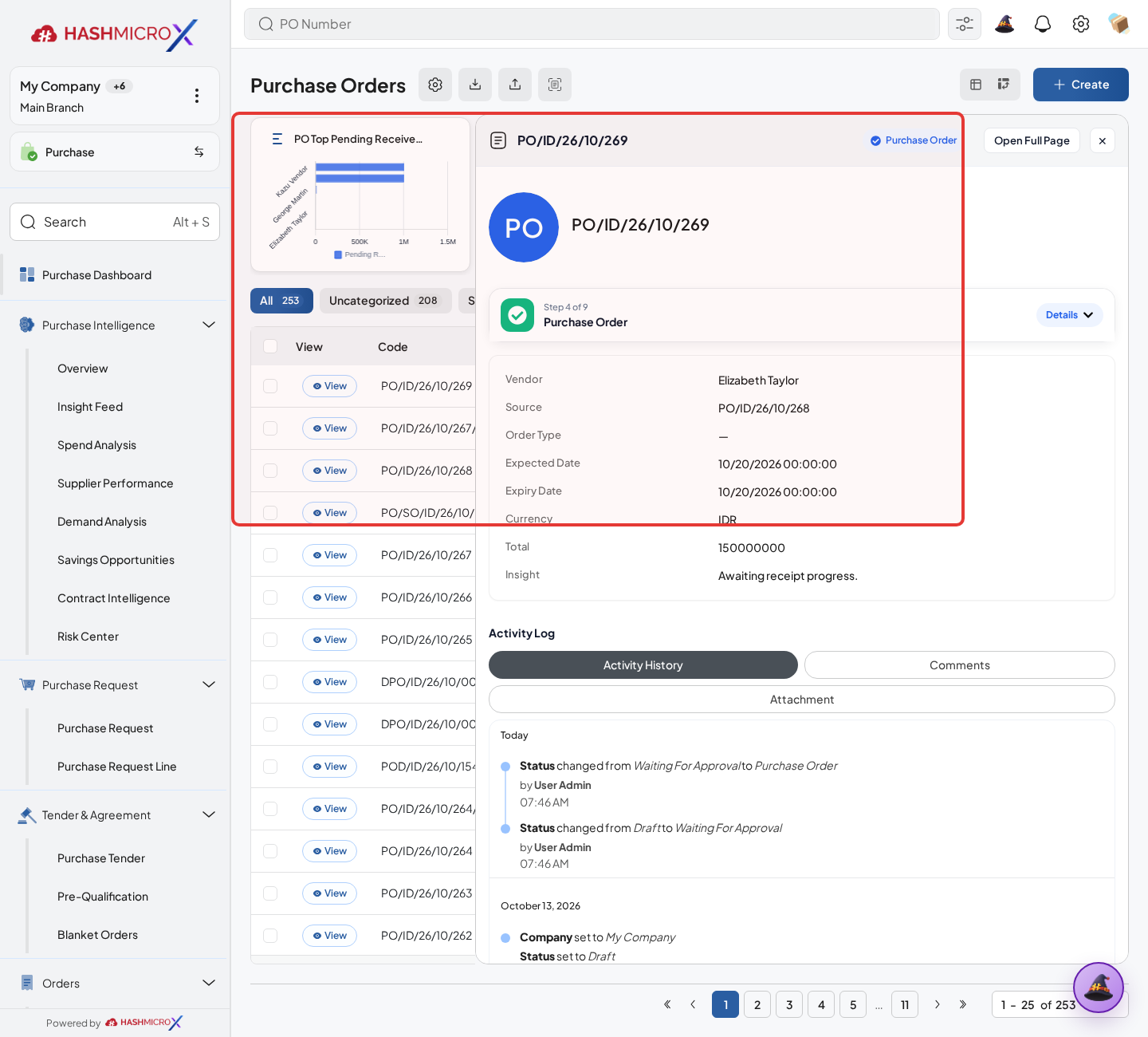Open the settings gear beside the Purchase Orders title
Image resolution: width=1148 pixels, height=1037 pixels.
click(x=435, y=85)
